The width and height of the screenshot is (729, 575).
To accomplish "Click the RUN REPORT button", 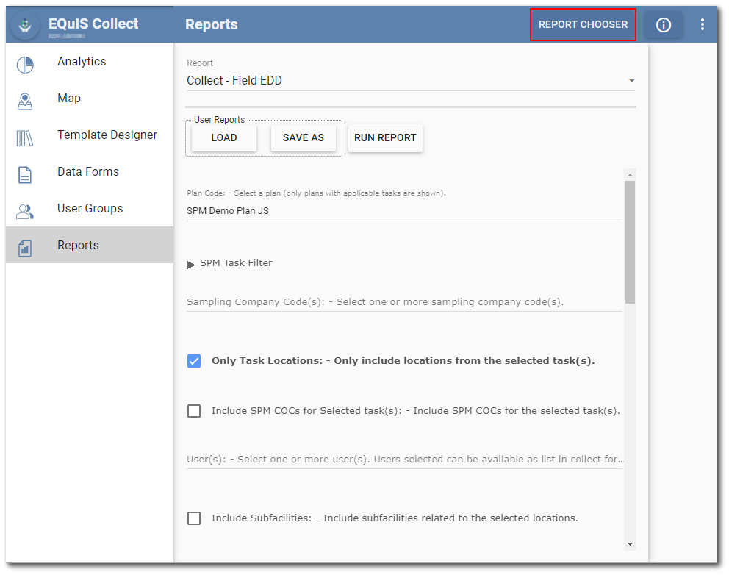I will click(385, 137).
